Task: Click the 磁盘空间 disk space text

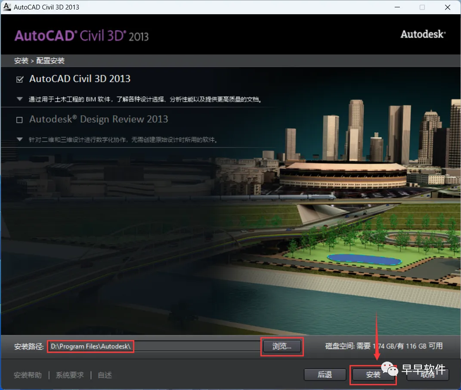Action: (x=384, y=346)
